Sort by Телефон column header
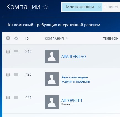This screenshot has width=120, height=117. (111, 39)
